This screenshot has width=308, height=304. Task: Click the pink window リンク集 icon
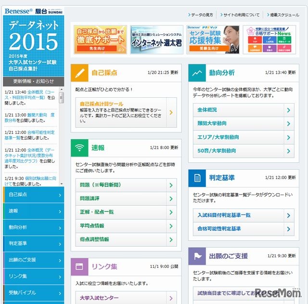79,267
